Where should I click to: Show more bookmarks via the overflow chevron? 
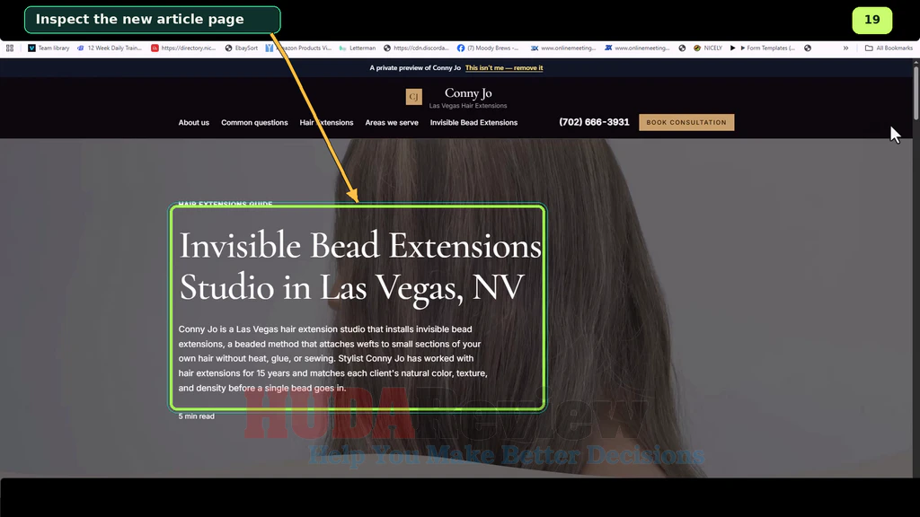(x=845, y=48)
